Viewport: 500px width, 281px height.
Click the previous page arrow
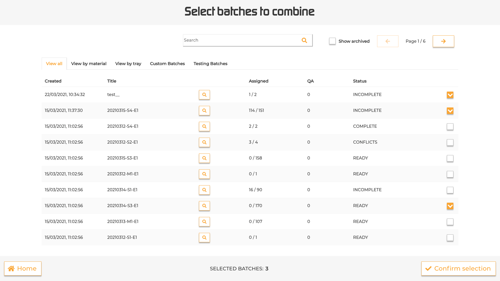point(388,41)
